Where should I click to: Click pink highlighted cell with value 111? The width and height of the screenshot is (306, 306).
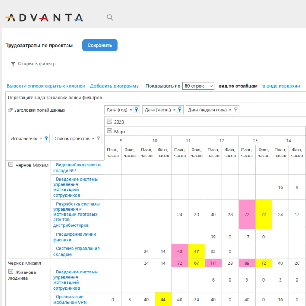click(x=213, y=263)
